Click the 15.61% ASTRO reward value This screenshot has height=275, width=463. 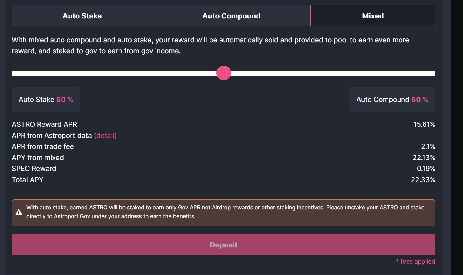click(x=424, y=124)
